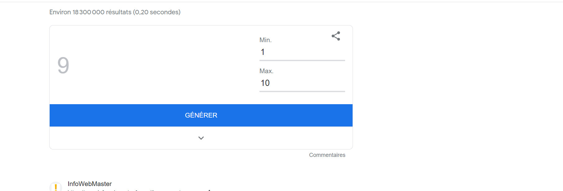Click blank page area right of generator card
The width and height of the screenshot is (563, 191).
(450, 87)
